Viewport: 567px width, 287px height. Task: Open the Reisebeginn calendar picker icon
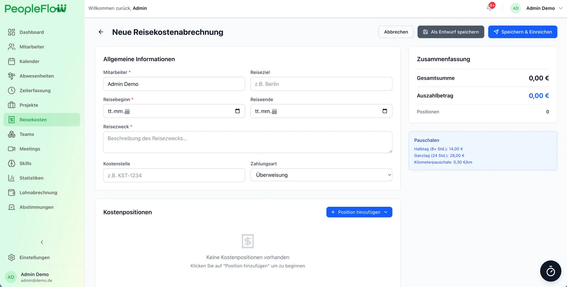tap(238, 111)
